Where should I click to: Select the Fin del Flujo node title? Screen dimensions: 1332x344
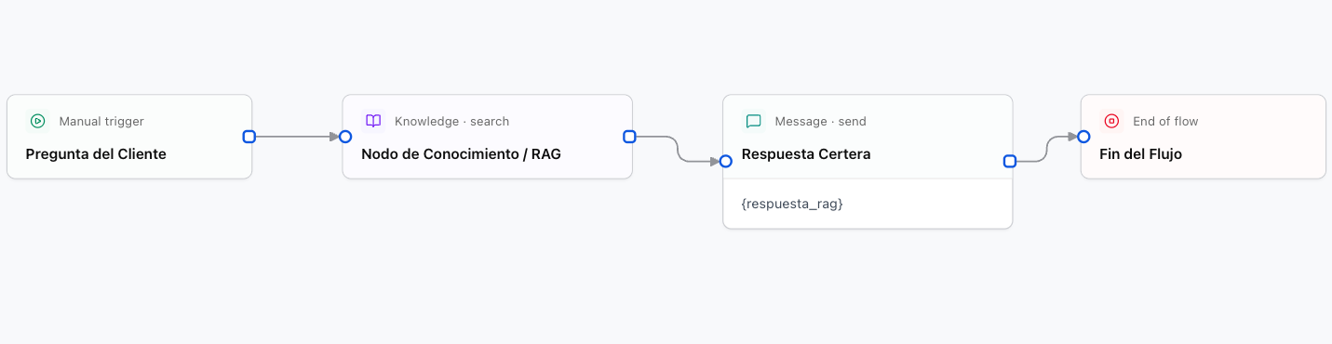click(x=1140, y=154)
